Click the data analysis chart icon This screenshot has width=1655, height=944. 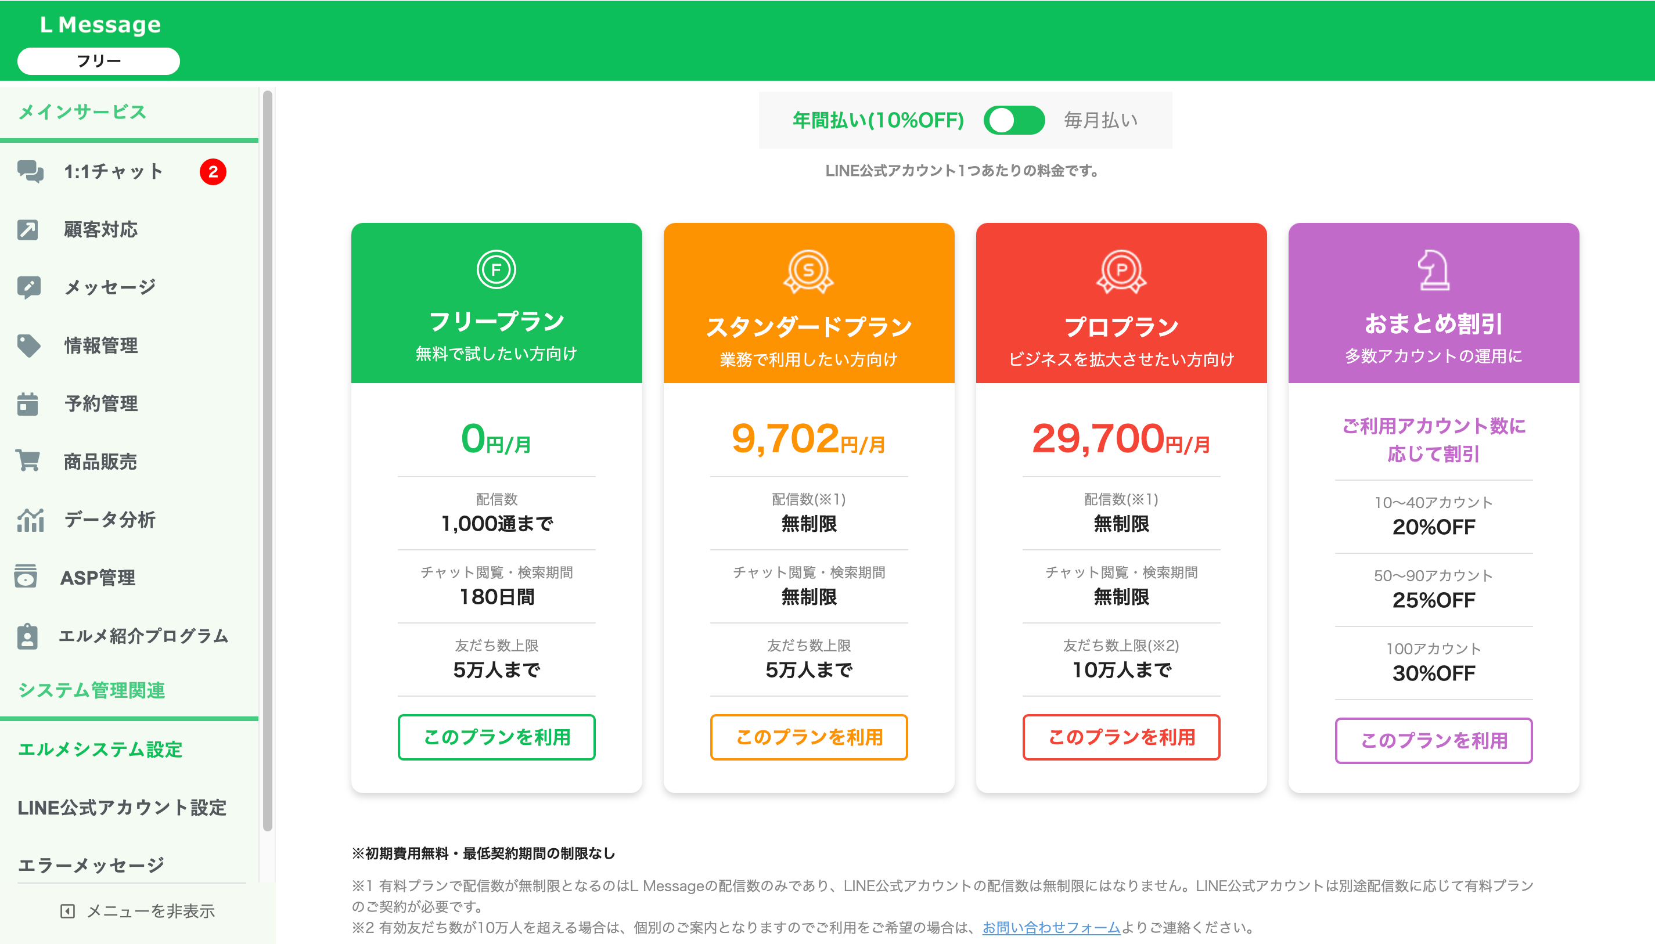point(30,520)
